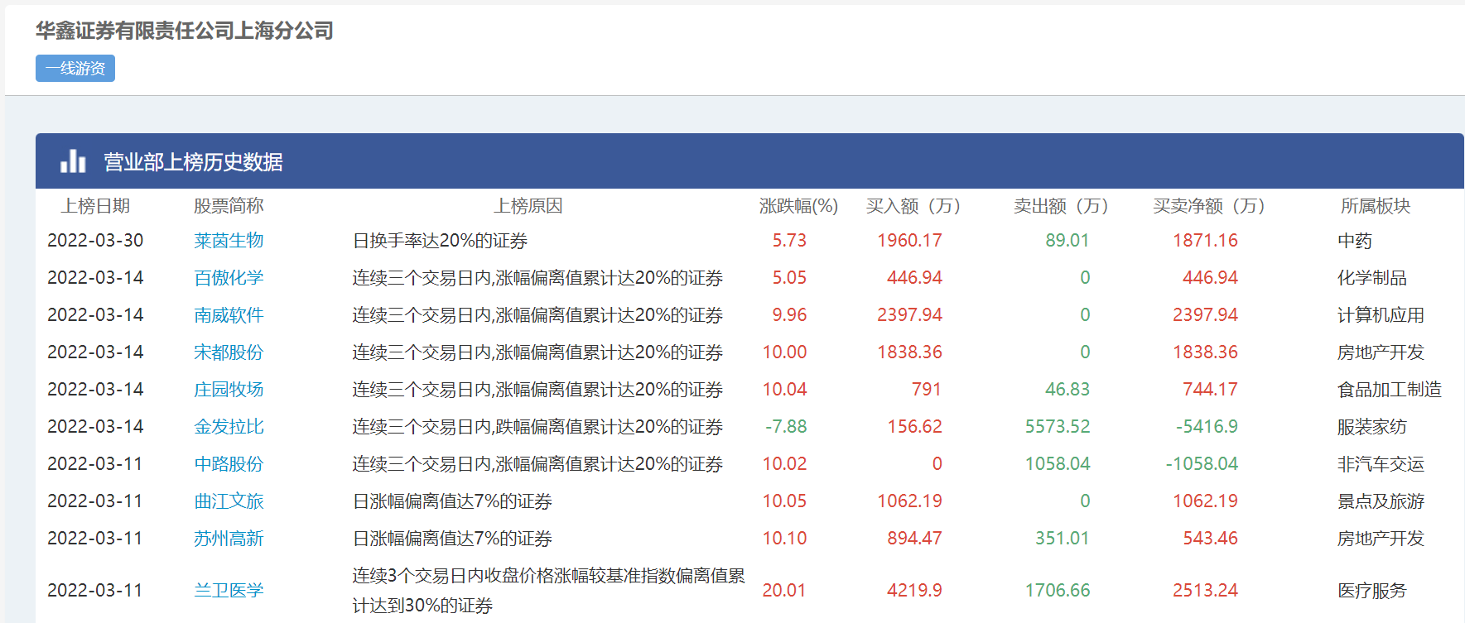Click the sector 服装家纺
This screenshot has height=623, width=1465.
tap(1372, 427)
